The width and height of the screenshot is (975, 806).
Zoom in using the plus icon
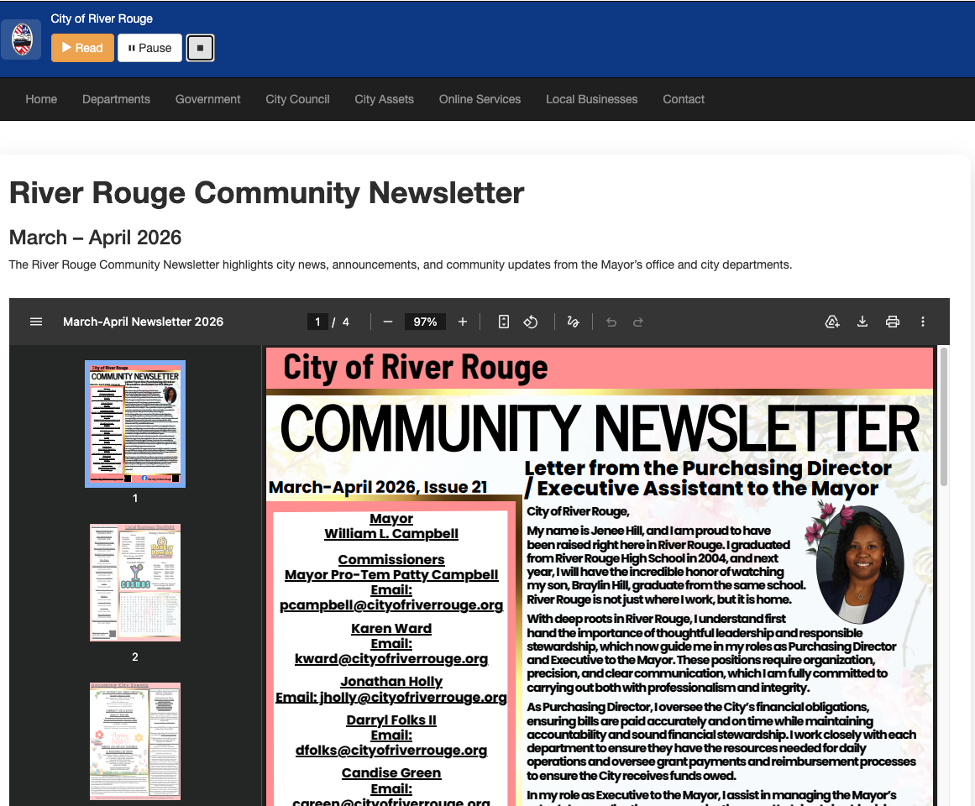coord(462,322)
